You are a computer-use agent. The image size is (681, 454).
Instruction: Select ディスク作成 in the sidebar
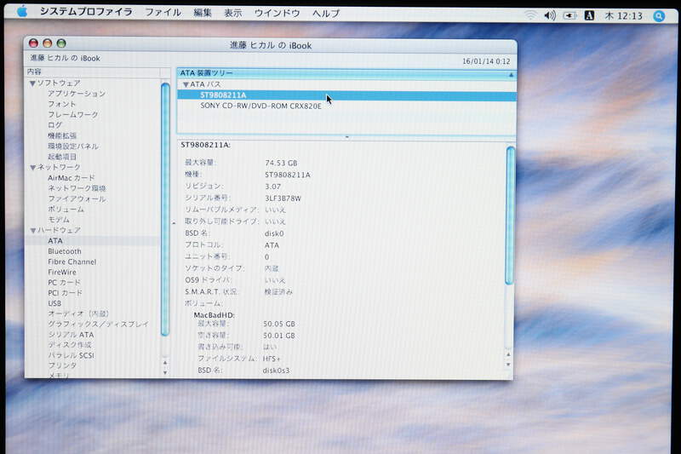[70, 345]
